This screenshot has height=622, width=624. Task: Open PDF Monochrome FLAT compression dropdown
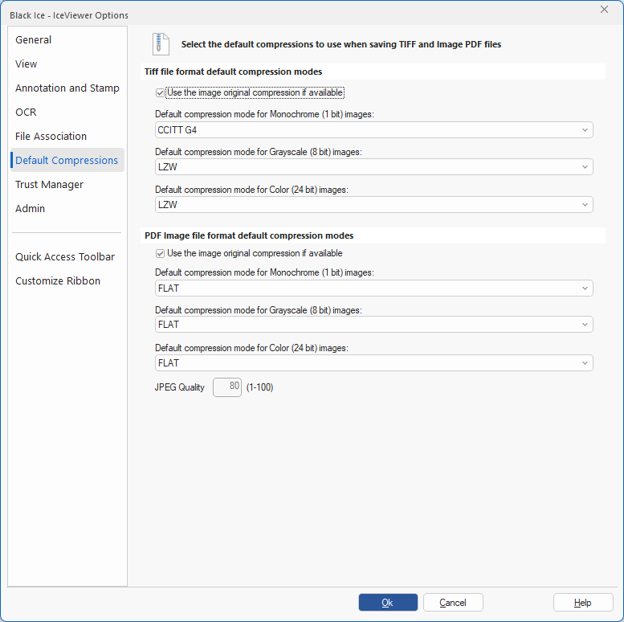coord(373,288)
